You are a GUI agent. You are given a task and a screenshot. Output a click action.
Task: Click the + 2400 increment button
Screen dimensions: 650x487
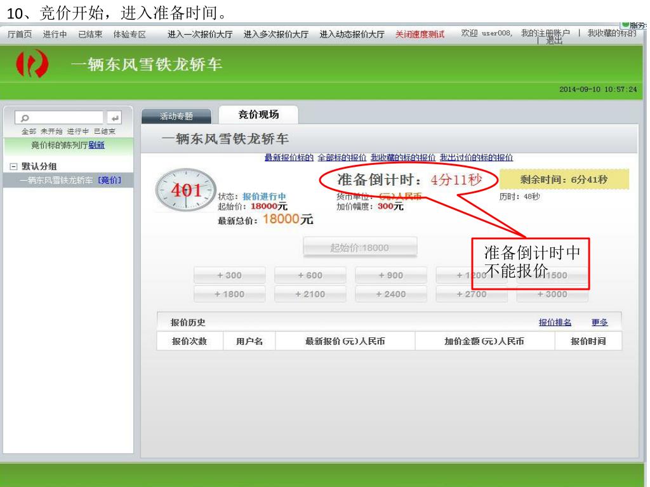[391, 294]
